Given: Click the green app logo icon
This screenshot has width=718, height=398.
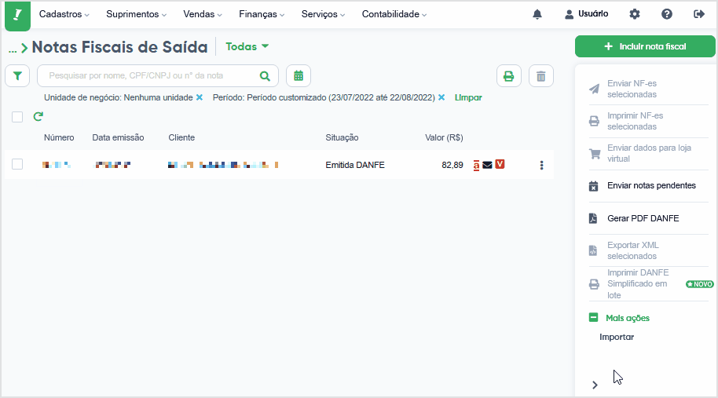Looking at the screenshot, I should point(17,15).
